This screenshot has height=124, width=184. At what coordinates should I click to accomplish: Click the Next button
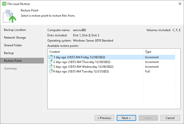tap(126, 118)
